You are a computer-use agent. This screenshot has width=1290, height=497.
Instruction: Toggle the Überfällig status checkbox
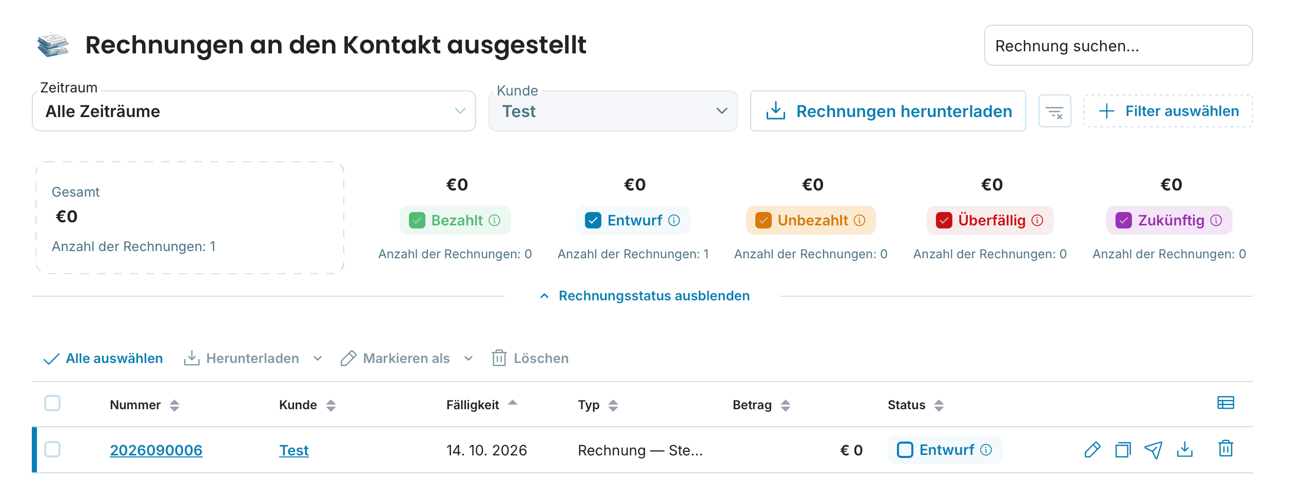tap(944, 220)
